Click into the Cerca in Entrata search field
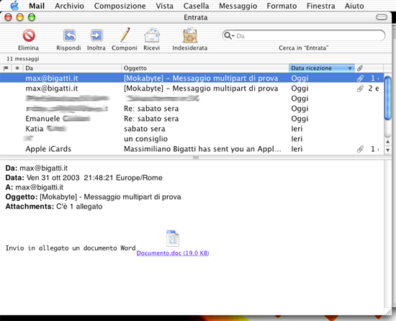The image size is (396, 321). click(x=310, y=36)
